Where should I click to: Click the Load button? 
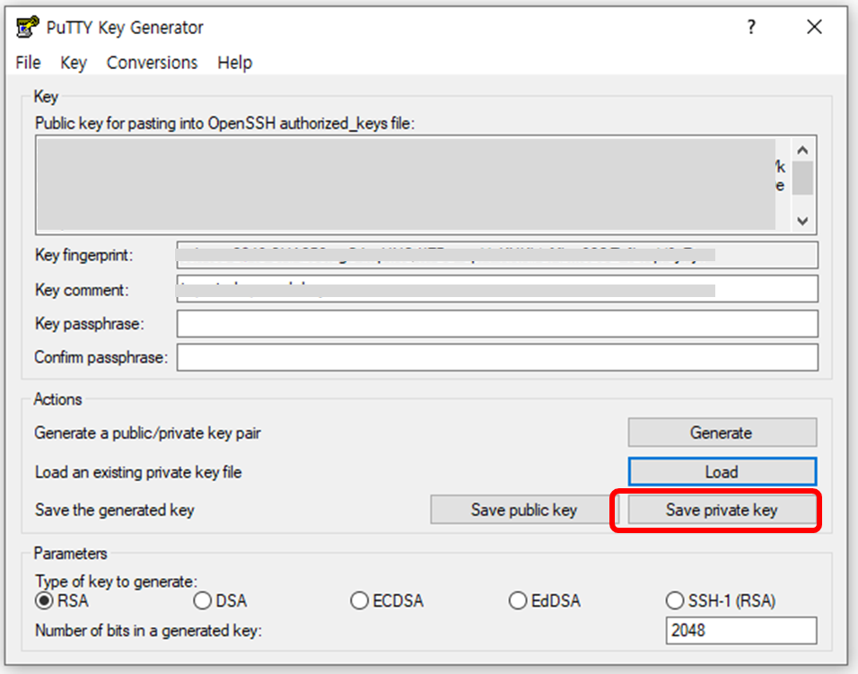tap(722, 471)
